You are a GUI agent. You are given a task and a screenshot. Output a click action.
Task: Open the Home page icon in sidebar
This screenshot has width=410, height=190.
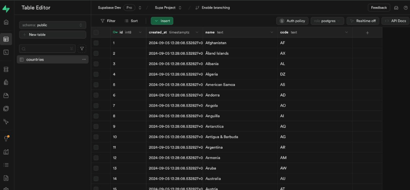6,22
